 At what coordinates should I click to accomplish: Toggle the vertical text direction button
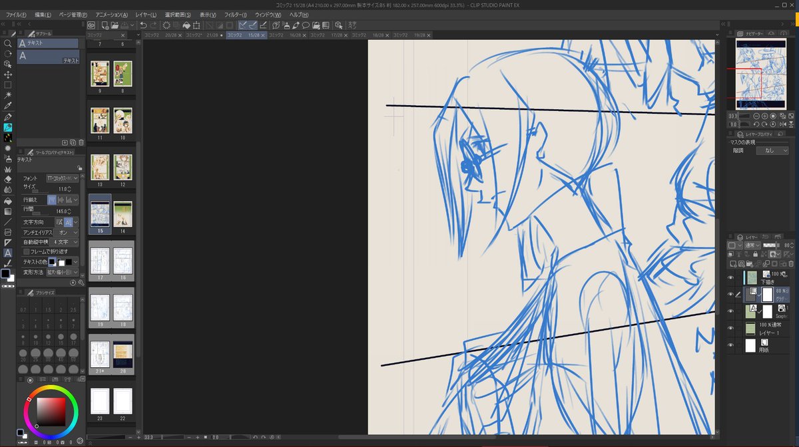[69, 222]
